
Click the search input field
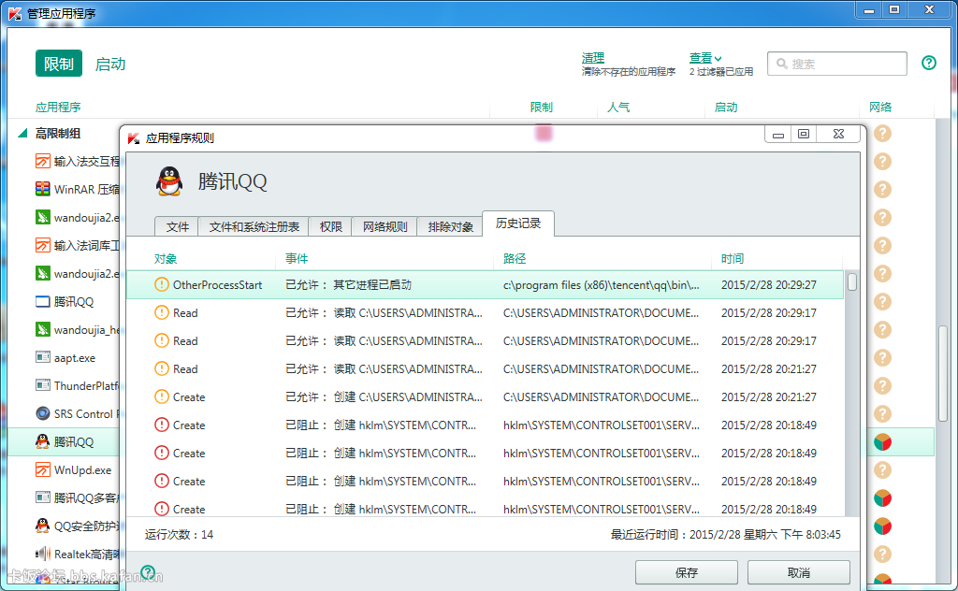pos(837,64)
